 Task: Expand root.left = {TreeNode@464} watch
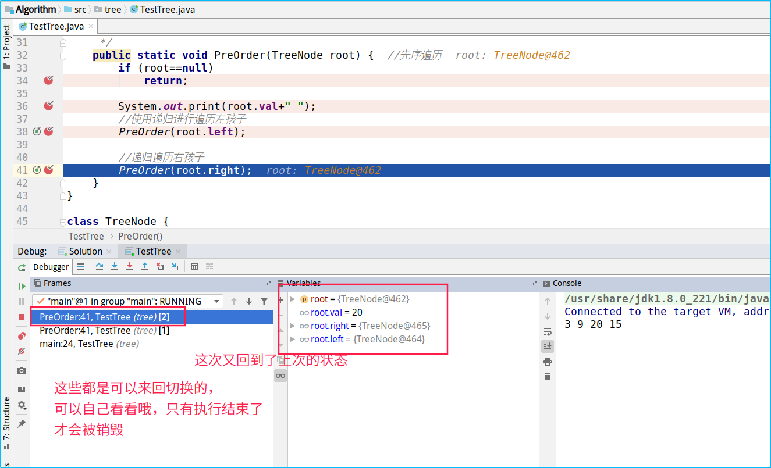[293, 339]
